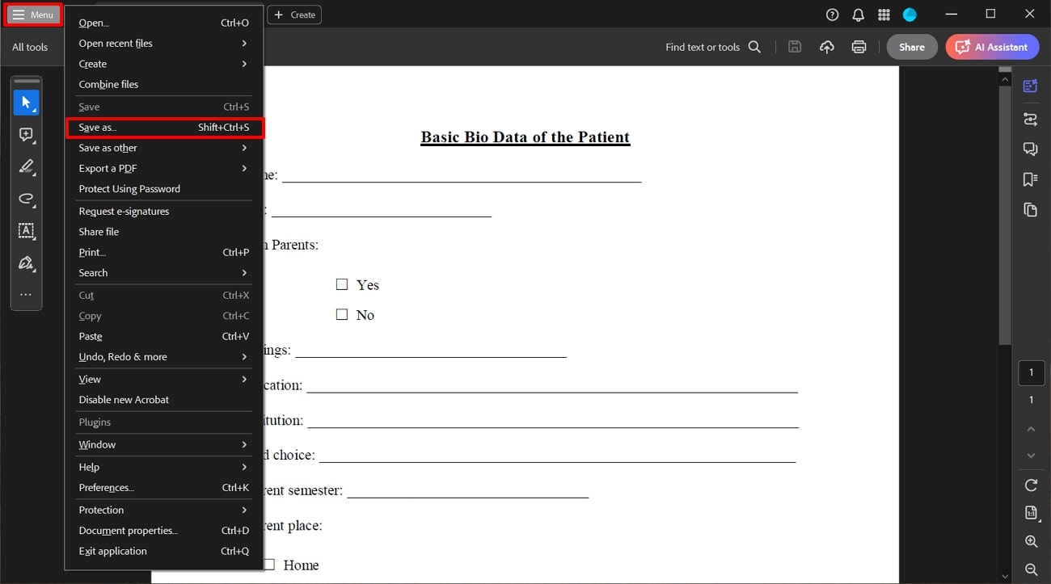Tick the No checkbox in document
The width and height of the screenshot is (1051, 584).
(x=342, y=314)
